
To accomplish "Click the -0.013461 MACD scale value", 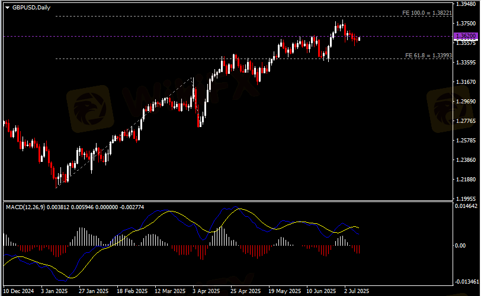I will (466, 282).
